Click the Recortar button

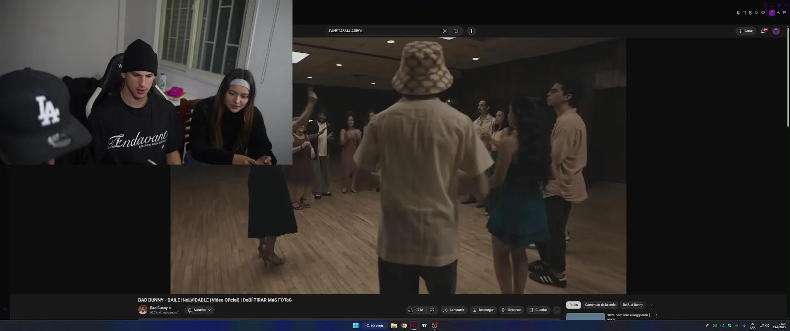511,310
